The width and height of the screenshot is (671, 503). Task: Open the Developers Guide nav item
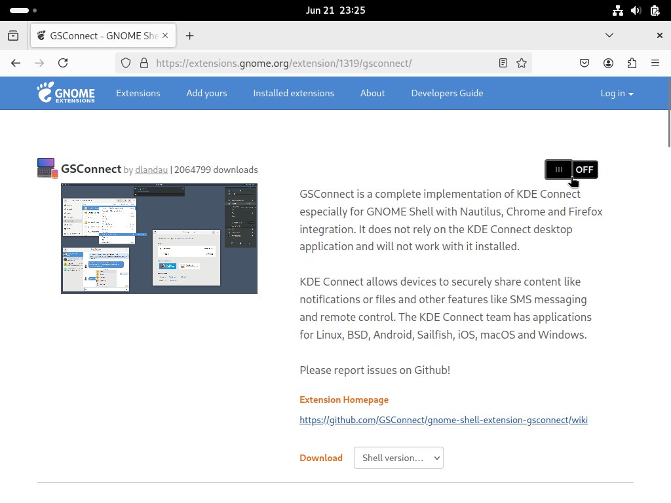click(x=447, y=93)
